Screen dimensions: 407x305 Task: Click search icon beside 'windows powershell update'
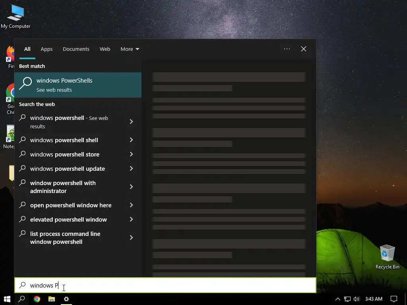[x=23, y=168]
